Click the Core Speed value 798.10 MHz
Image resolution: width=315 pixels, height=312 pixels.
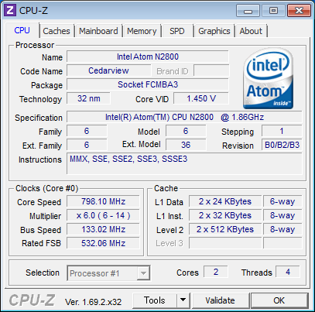click(x=103, y=201)
